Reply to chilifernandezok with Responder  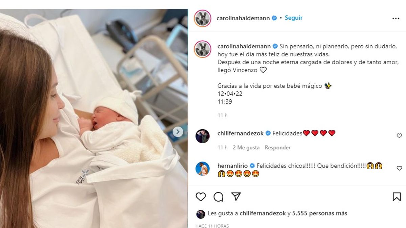tap(277, 148)
